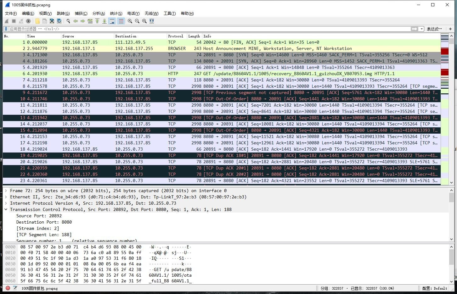Viewport: 457px width, 294px height.
Task: Select the [TCP Segment Len: 188] field
Action: [x=44, y=235]
